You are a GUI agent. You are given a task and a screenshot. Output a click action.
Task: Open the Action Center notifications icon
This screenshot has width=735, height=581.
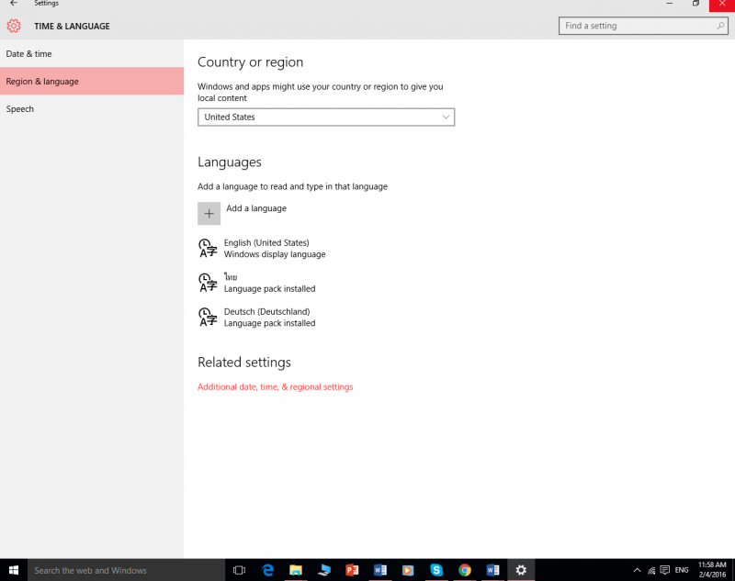pyautogui.click(x=664, y=570)
